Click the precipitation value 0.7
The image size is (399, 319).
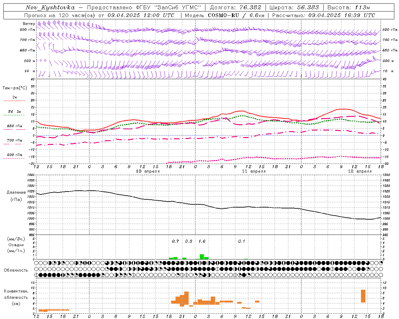[175, 241]
